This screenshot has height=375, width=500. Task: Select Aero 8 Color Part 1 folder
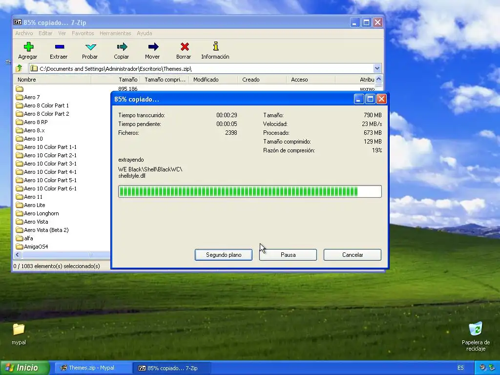point(42,105)
